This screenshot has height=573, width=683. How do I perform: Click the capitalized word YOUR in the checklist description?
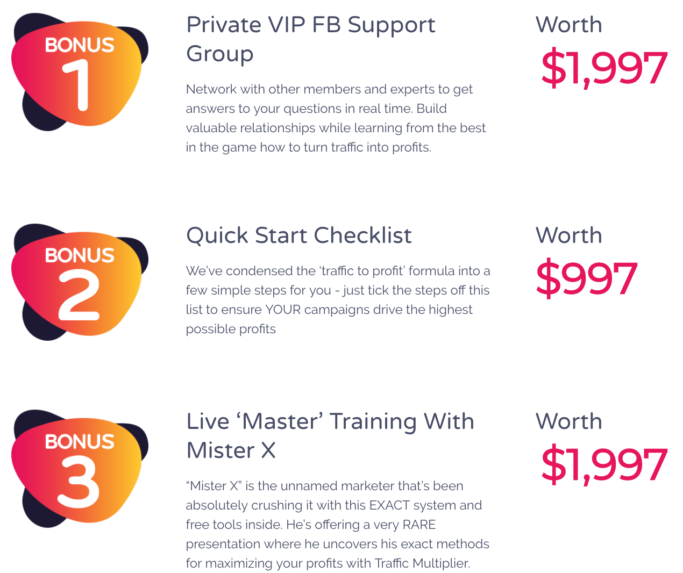pyautogui.click(x=283, y=310)
